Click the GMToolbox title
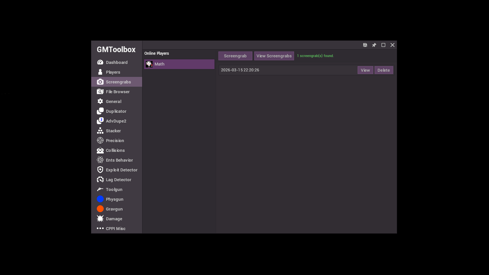 pos(116,50)
